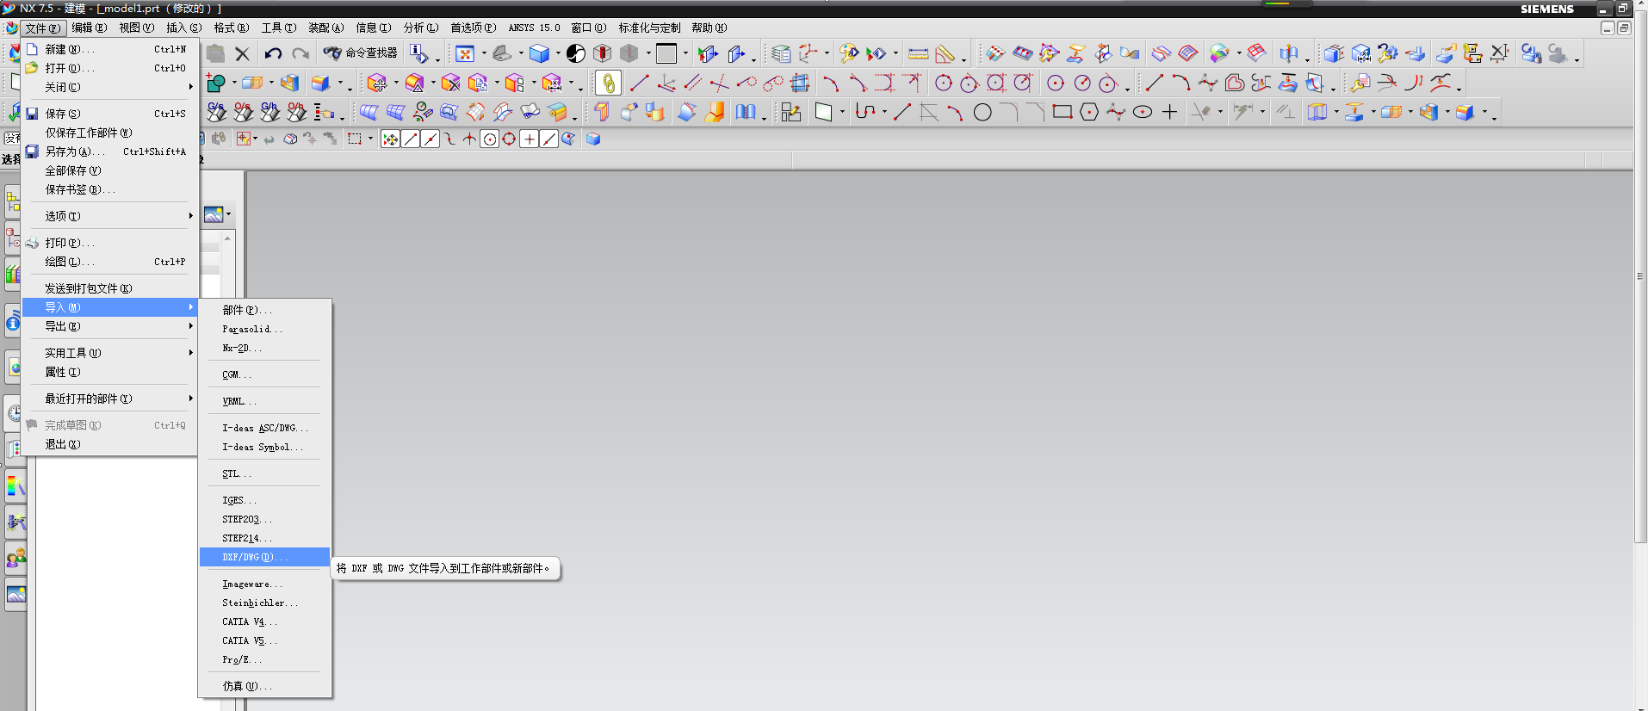Click the Delete X icon

point(243,54)
